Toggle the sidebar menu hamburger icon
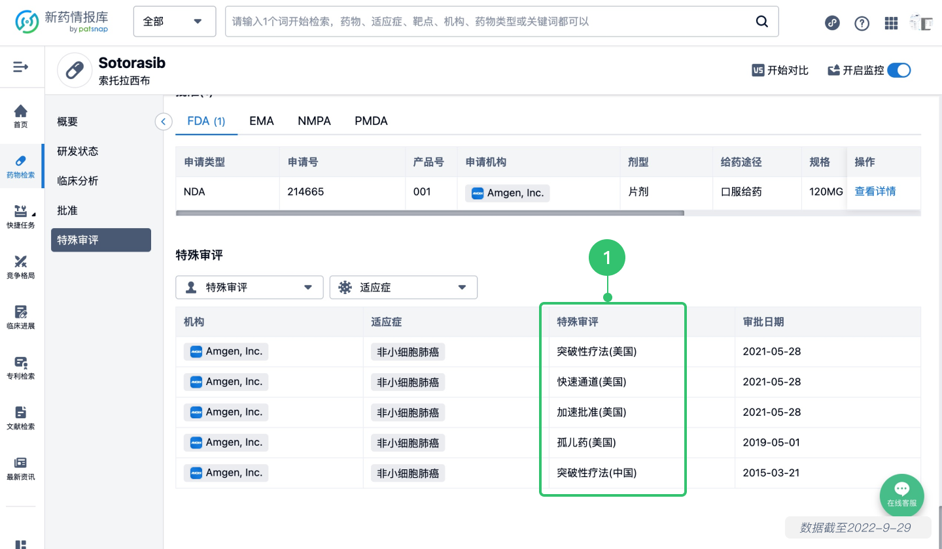 pos(21,66)
